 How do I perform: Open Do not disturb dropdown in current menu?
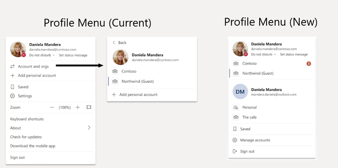pos(42,55)
